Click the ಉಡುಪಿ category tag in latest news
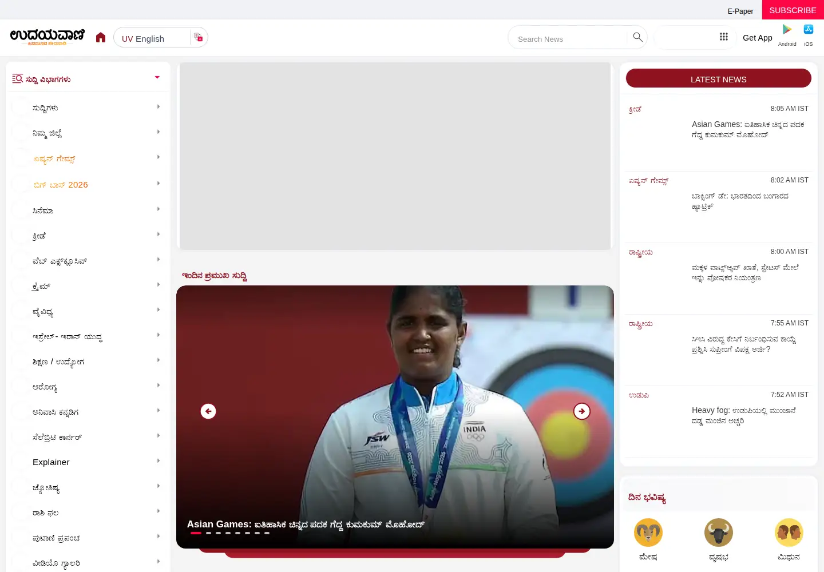 (x=639, y=395)
